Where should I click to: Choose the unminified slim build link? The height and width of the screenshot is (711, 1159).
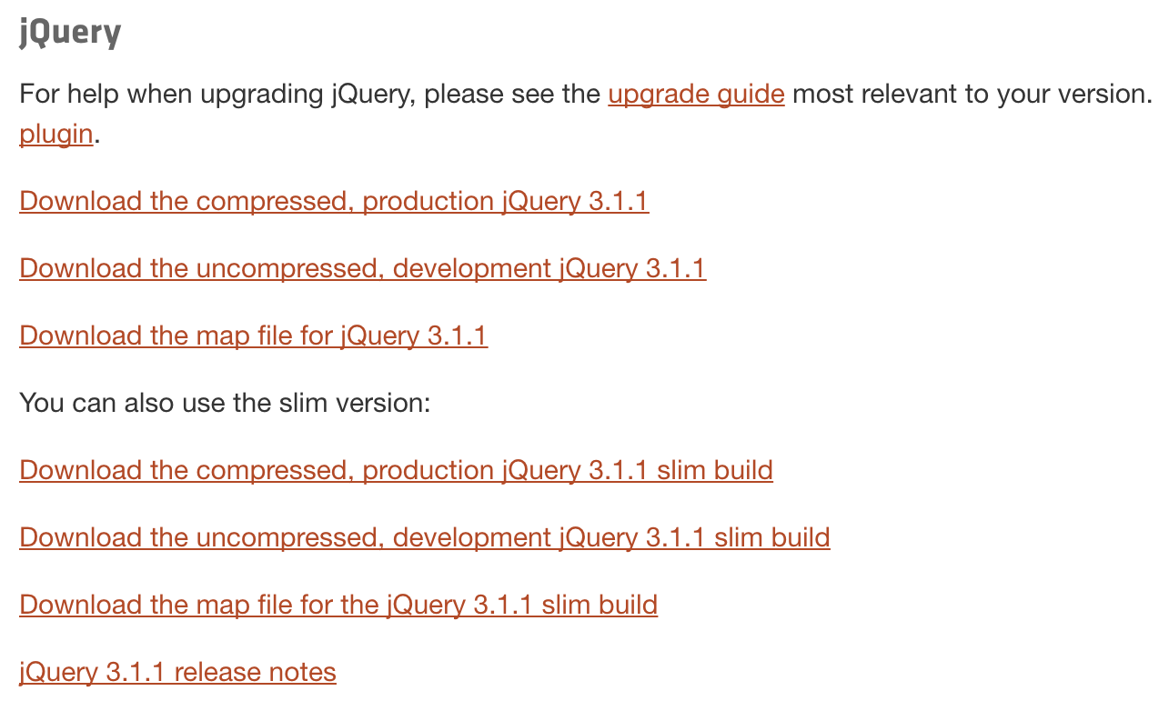[x=424, y=537]
